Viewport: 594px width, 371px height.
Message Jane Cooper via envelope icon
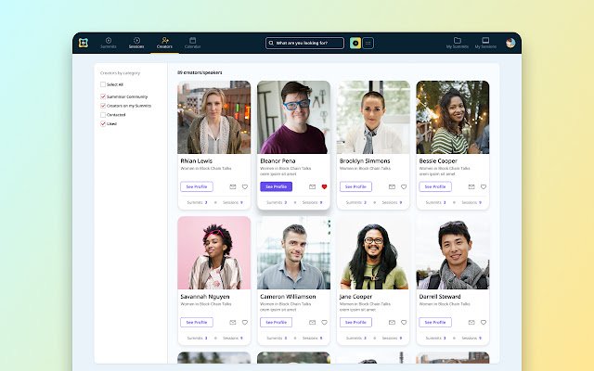click(392, 322)
